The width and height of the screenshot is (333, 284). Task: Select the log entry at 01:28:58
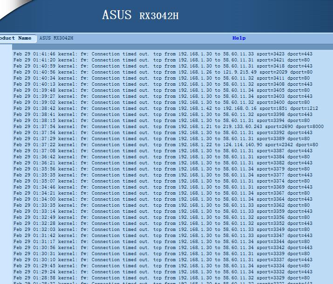click(x=162, y=278)
